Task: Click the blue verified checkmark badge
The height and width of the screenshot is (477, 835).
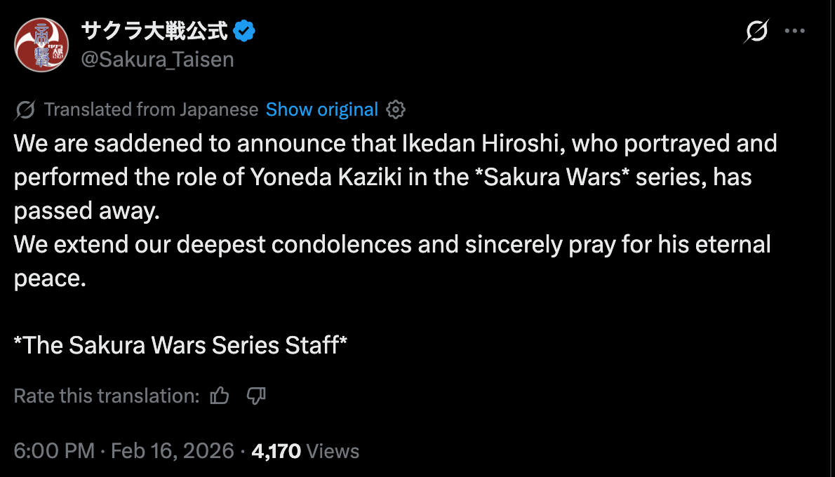Action: [x=244, y=31]
